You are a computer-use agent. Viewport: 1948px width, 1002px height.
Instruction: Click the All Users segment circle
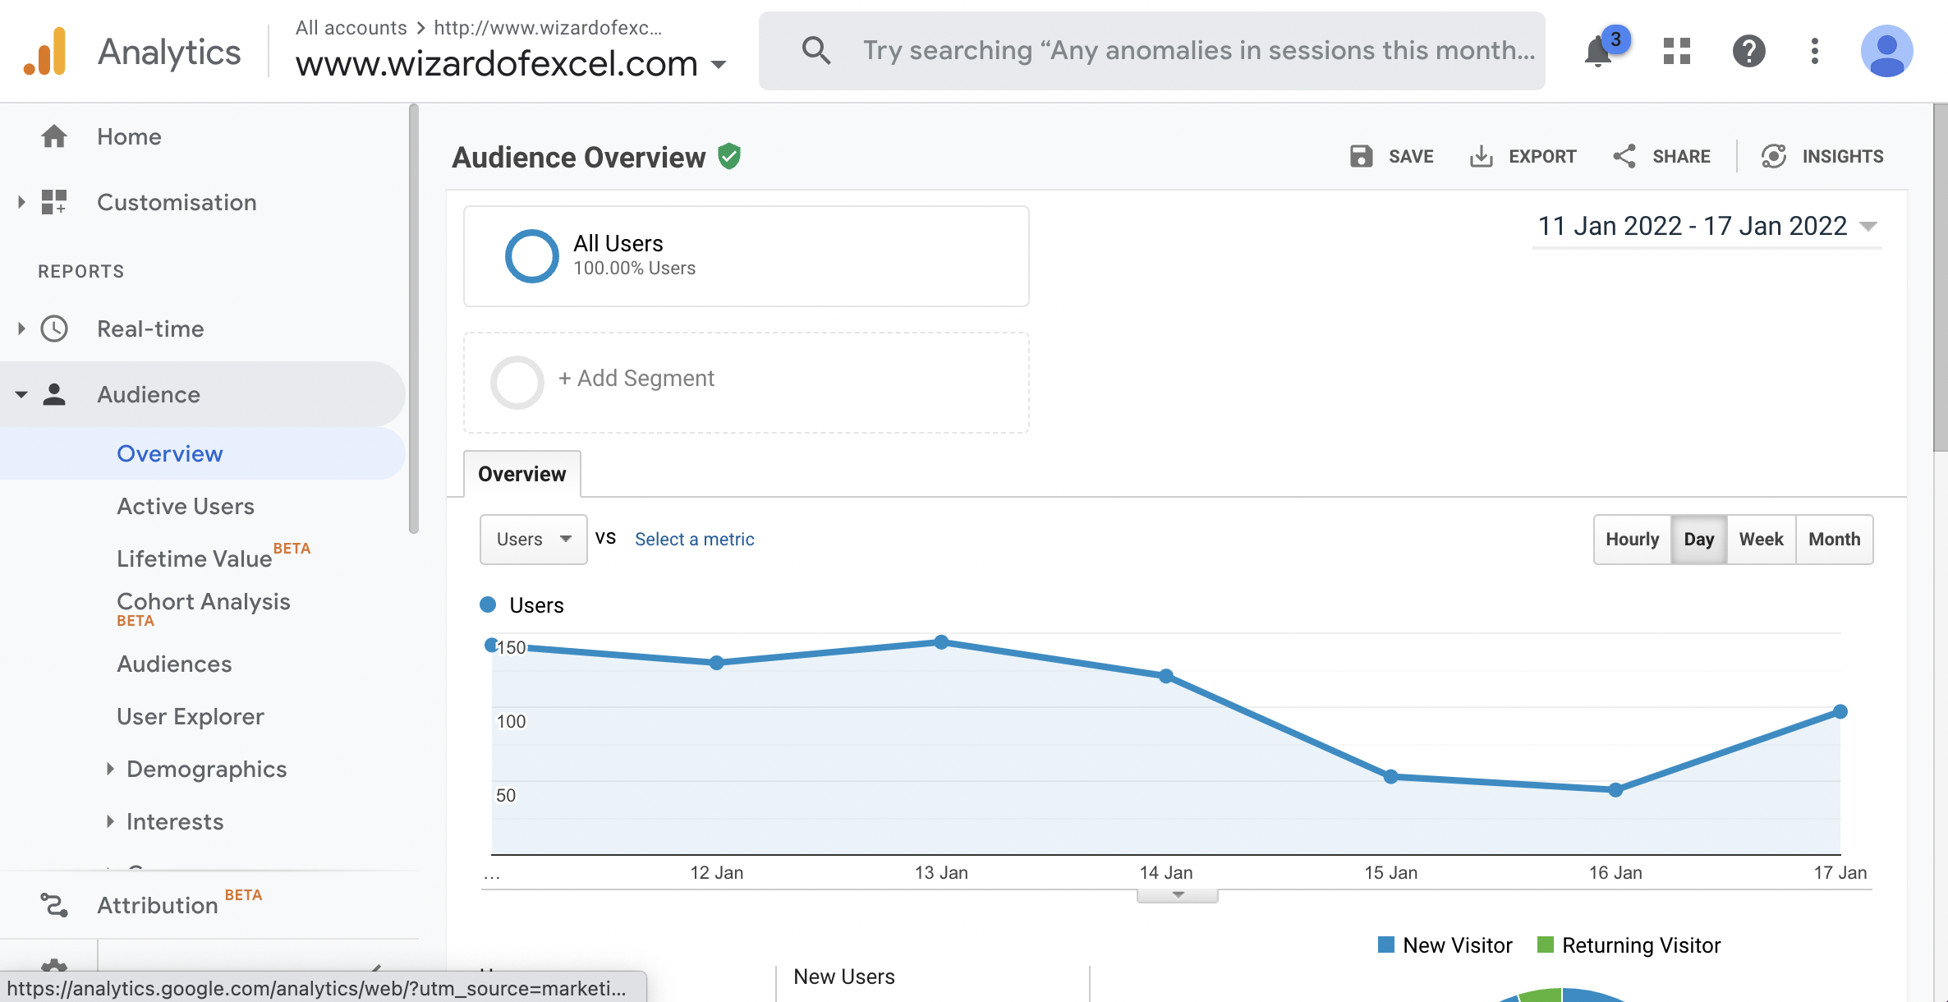point(532,256)
